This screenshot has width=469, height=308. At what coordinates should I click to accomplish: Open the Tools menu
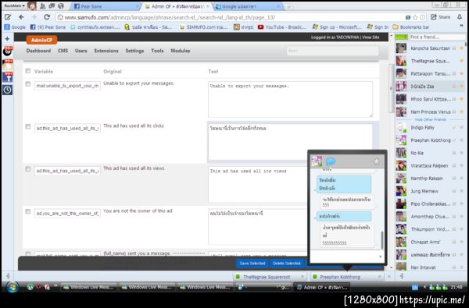[x=157, y=51]
